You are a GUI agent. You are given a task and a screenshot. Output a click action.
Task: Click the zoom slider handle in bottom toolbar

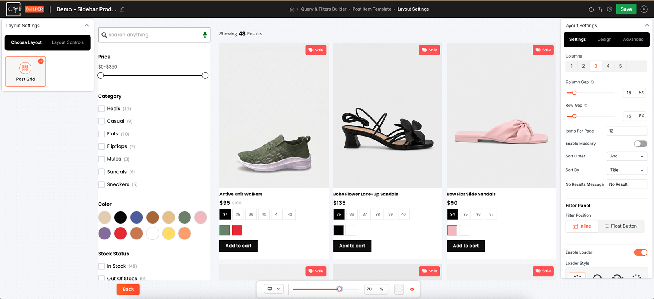(340, 289)
